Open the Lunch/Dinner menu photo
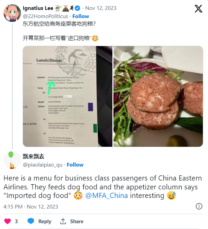 (x=68, y=96)
